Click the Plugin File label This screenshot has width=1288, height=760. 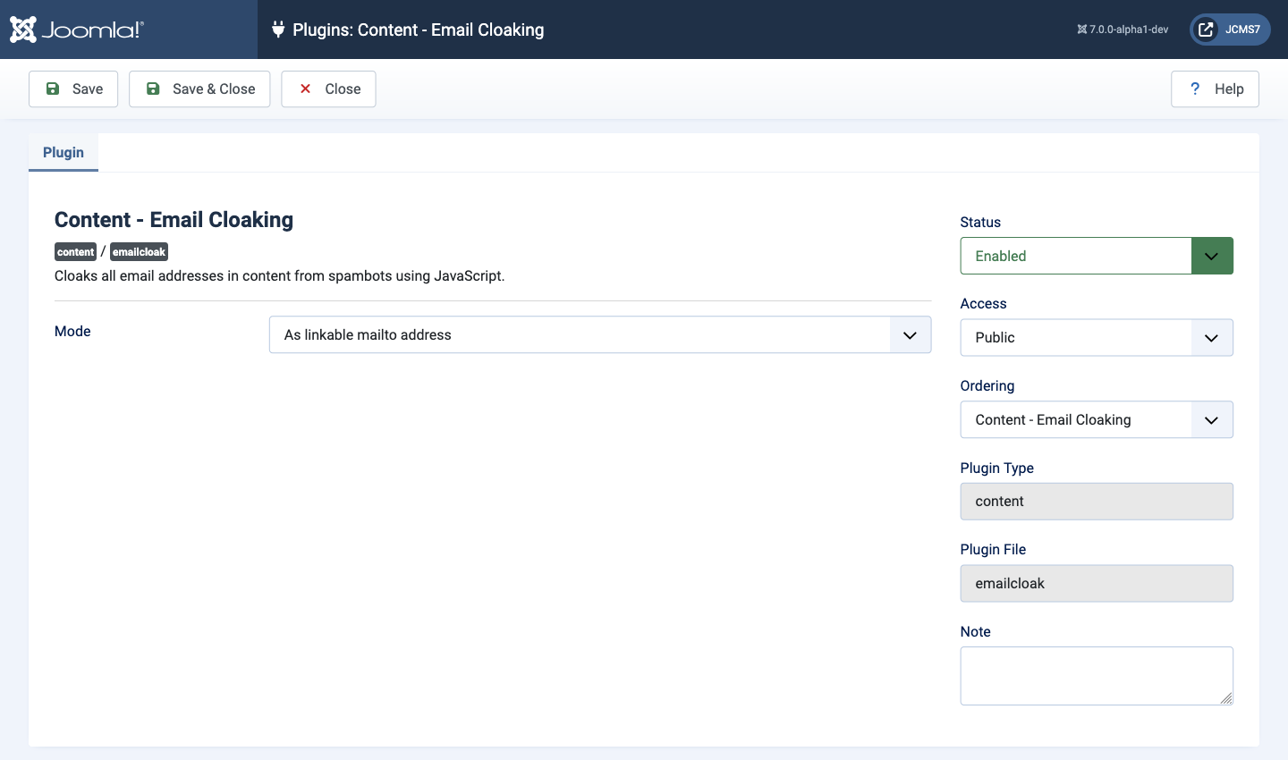(993, 550)
